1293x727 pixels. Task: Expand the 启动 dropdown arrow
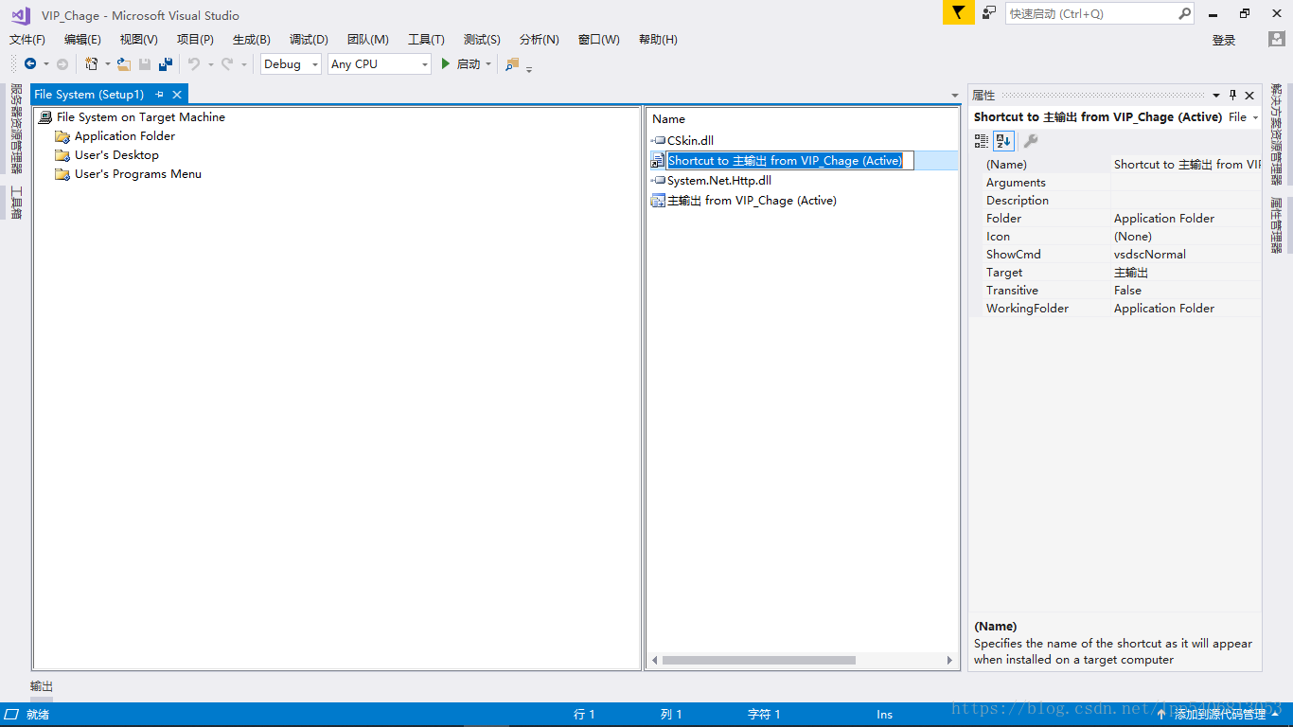click(487, 63)
